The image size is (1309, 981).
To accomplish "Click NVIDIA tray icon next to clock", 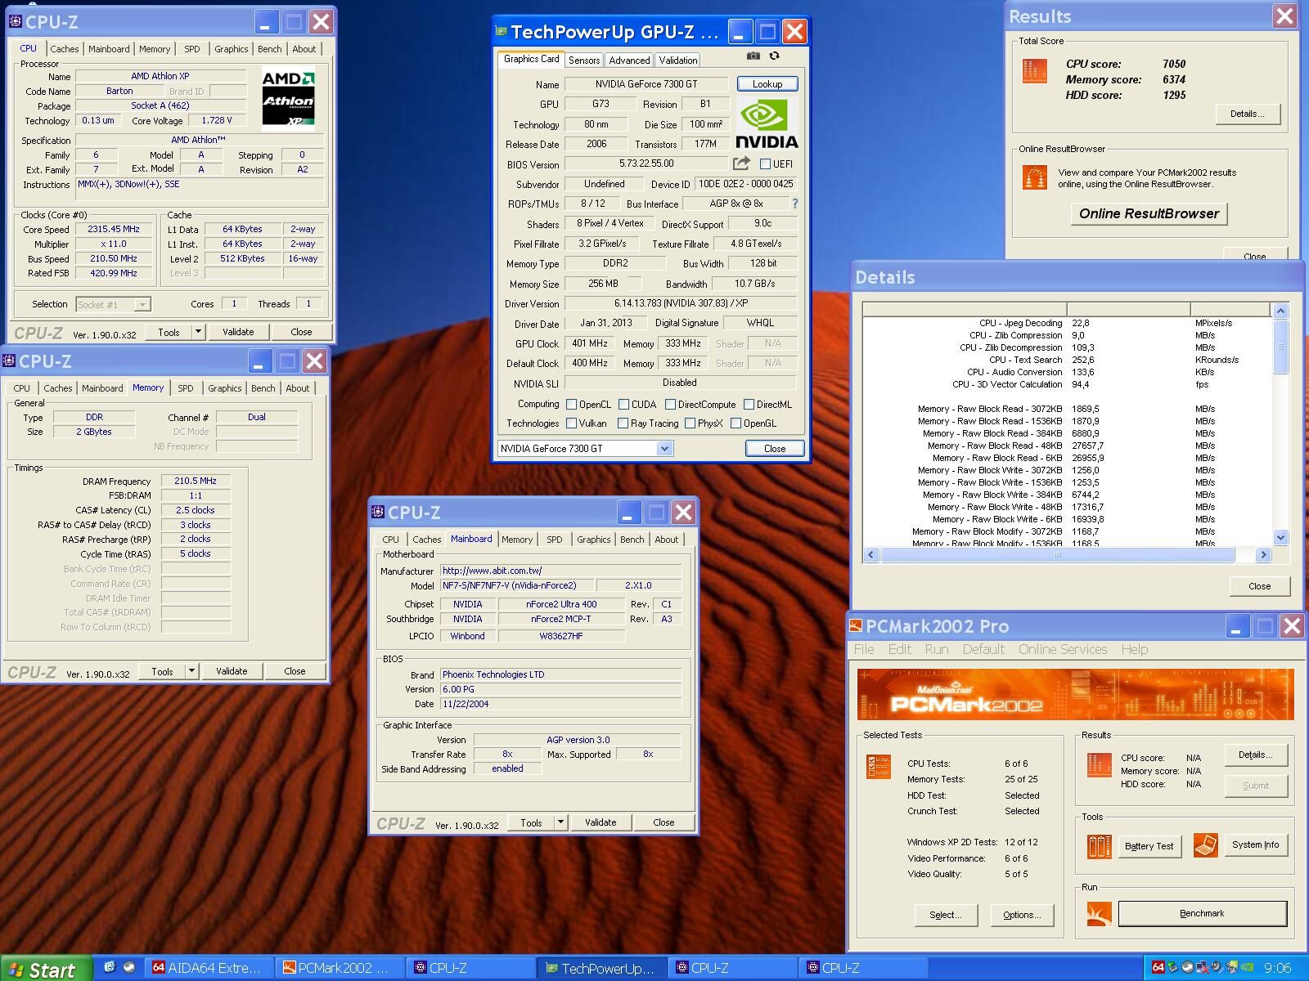I will (1247, 967).
